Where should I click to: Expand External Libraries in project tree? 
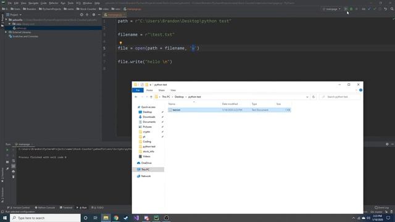tap(6, 32)
